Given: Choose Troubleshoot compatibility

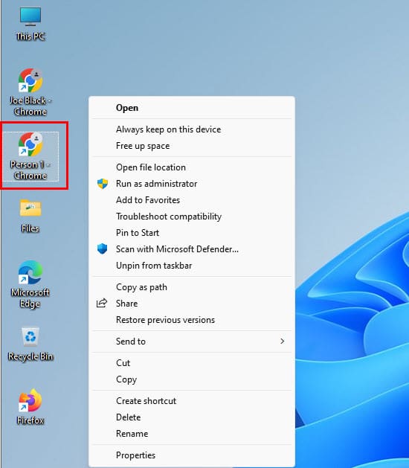Looking at the screenshot, I should (192, 216).
